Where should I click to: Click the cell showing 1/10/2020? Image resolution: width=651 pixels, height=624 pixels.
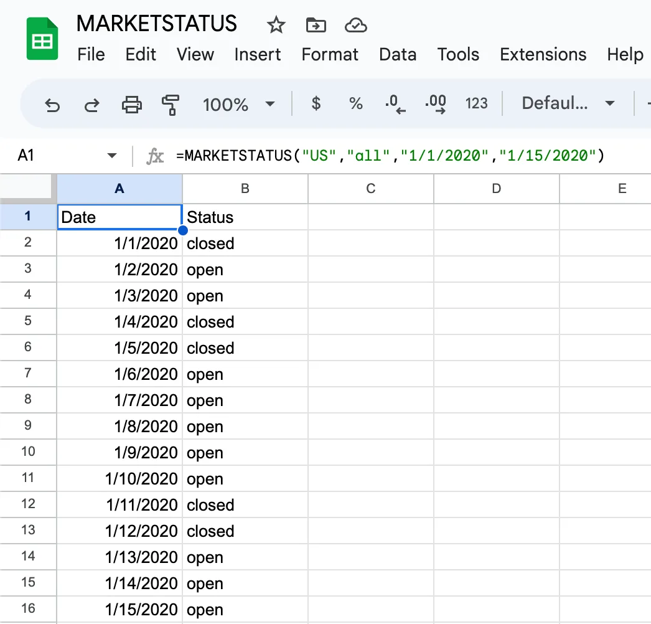point(119,479)
